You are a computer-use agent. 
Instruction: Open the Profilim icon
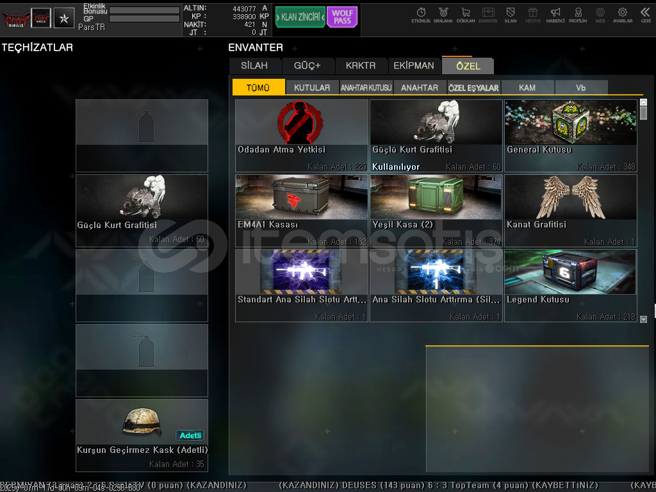tap(578, 15)
